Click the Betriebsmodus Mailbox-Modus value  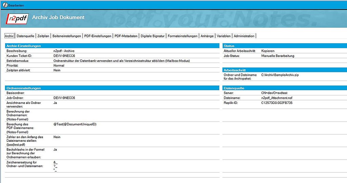click(x=122, y=61)
